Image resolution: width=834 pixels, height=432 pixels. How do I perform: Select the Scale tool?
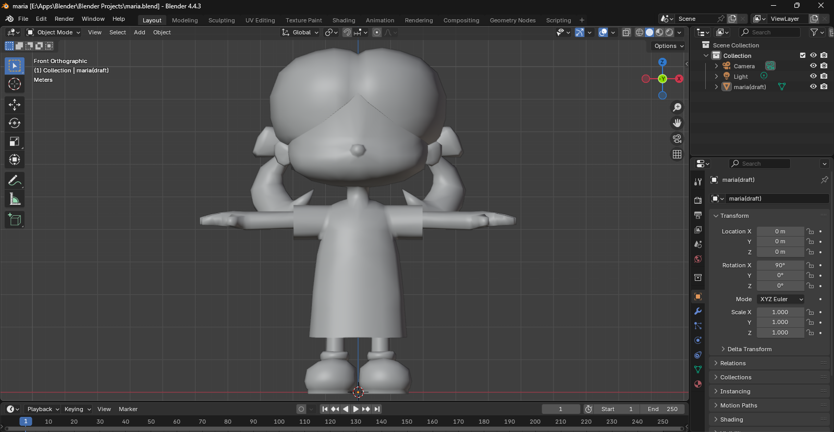click(15, 141)
